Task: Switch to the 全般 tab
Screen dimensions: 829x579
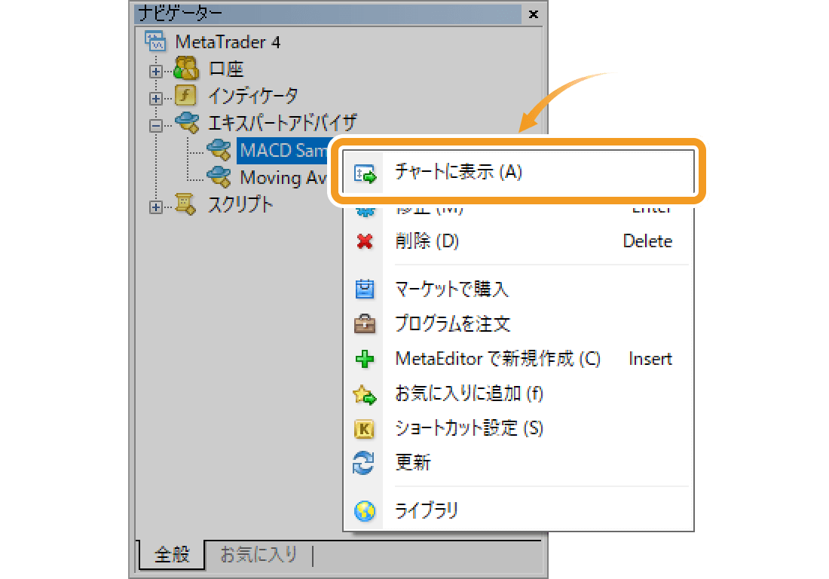Action: (x=172, y=554)
